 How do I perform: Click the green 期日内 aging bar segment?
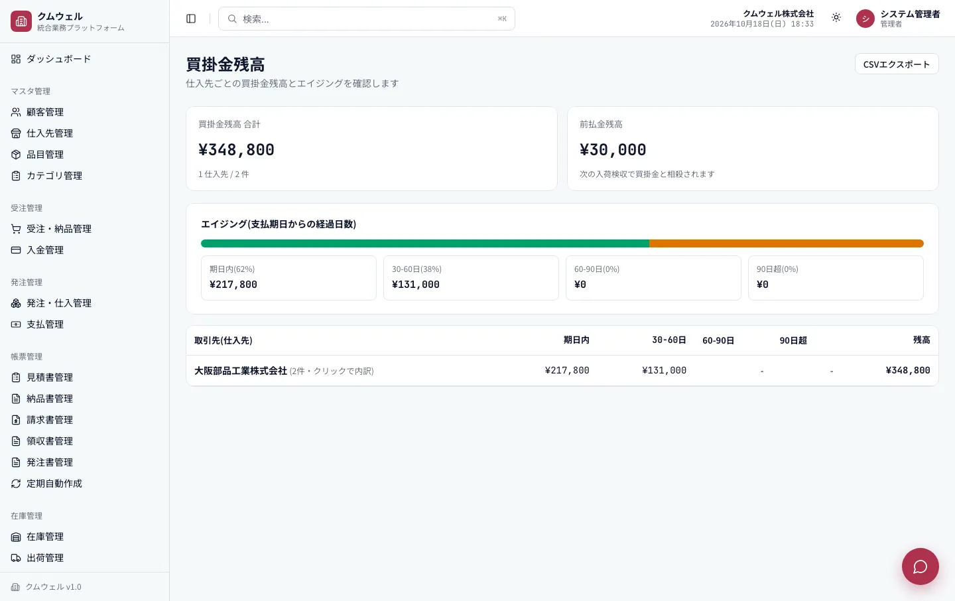pyautogui.click(x=425, y=243)
